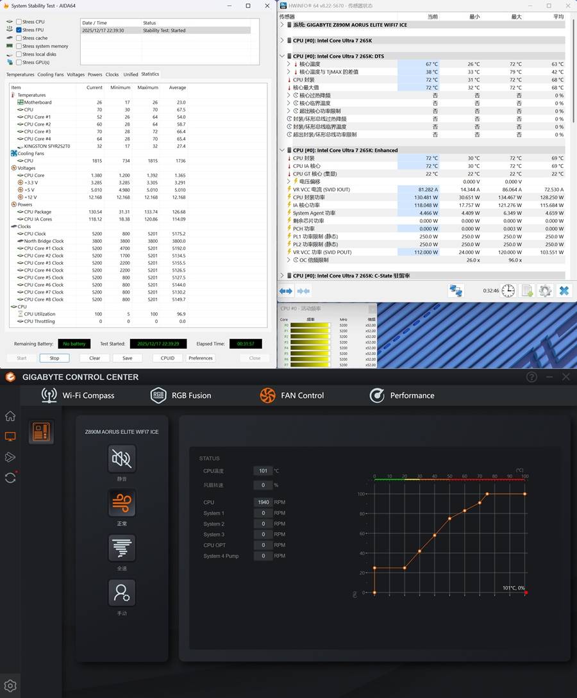Enable the Stress CPU checkbox
577x698 pixels.
point(19,22)
